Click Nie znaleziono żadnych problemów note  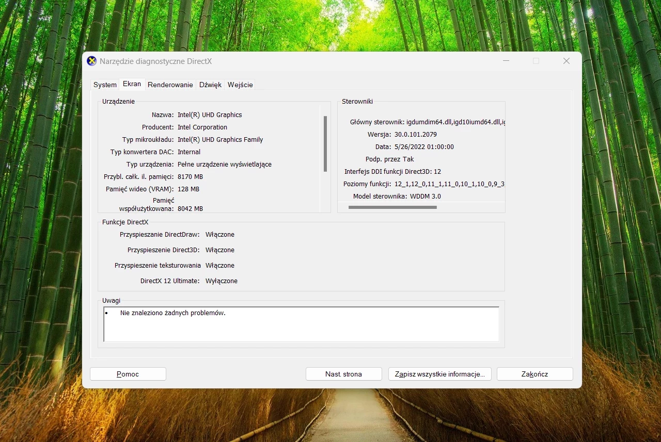tap(173, 313)
